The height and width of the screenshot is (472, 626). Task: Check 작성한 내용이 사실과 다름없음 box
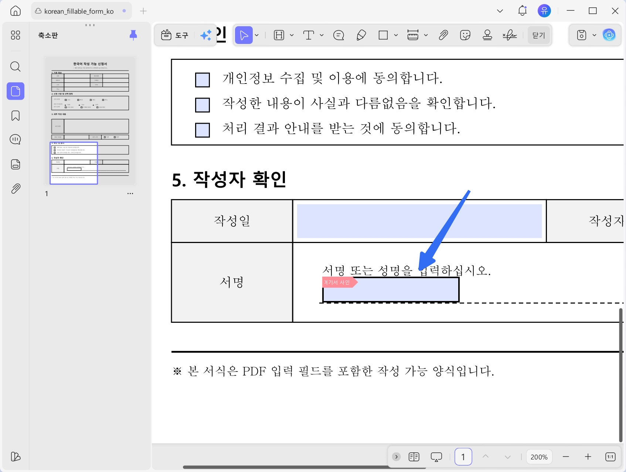click(x=203, y=105)
